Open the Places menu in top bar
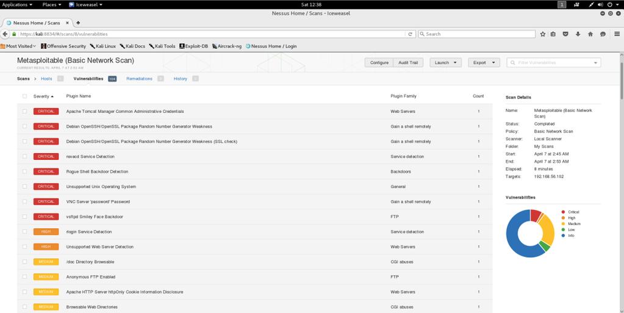 52,5
